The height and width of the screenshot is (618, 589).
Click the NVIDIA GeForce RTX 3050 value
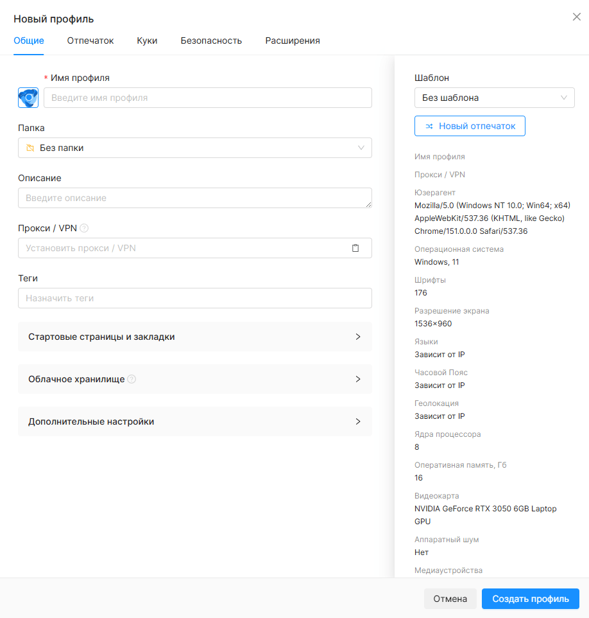(486, 515)
